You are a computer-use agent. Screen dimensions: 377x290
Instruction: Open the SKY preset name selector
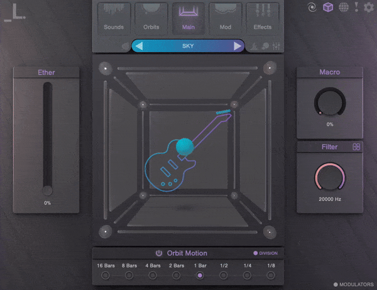click(188, 46)
